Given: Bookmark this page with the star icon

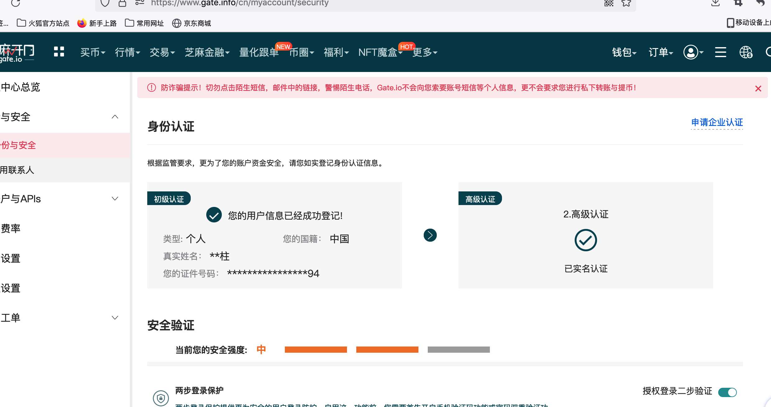Looking at the screenshot, I should click(626, 3).
